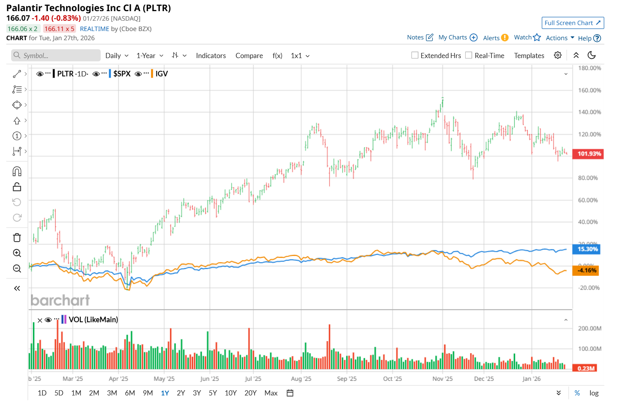Zoom in using the magnifier plus icon
This screenshot has width=626, height=403.
17,253
